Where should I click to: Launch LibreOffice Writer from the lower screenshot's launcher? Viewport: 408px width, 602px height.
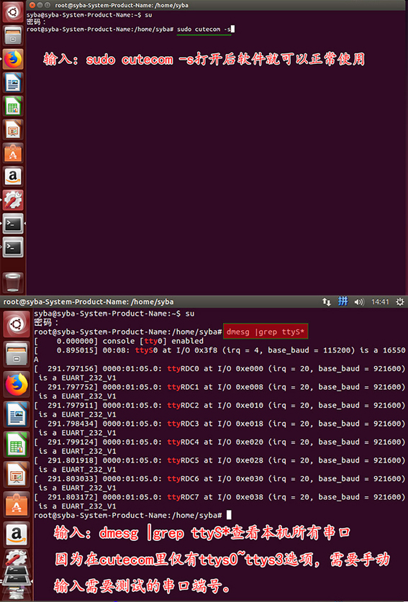pos(16,415)
